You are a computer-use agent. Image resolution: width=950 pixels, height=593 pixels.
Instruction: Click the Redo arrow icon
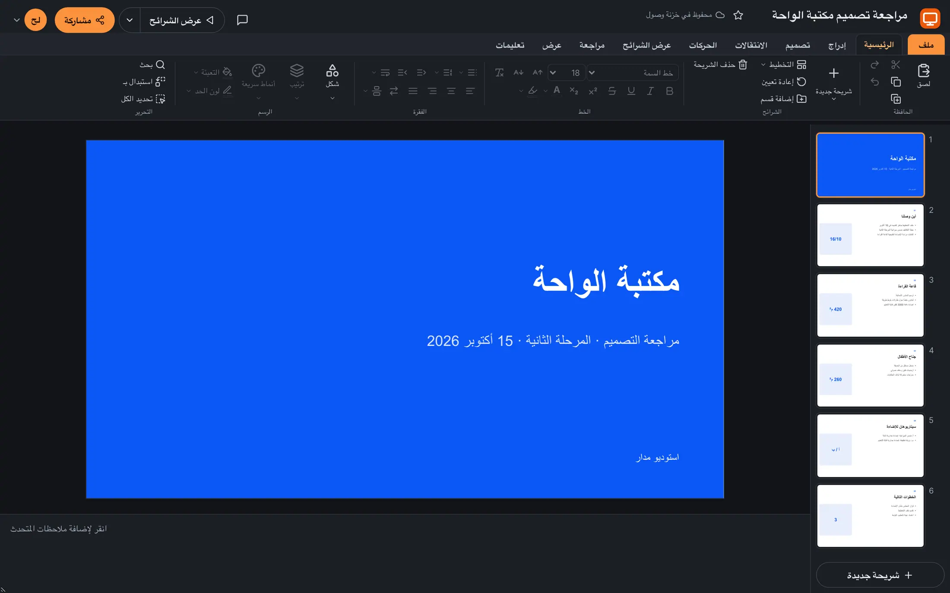click(x=874, y=65)
